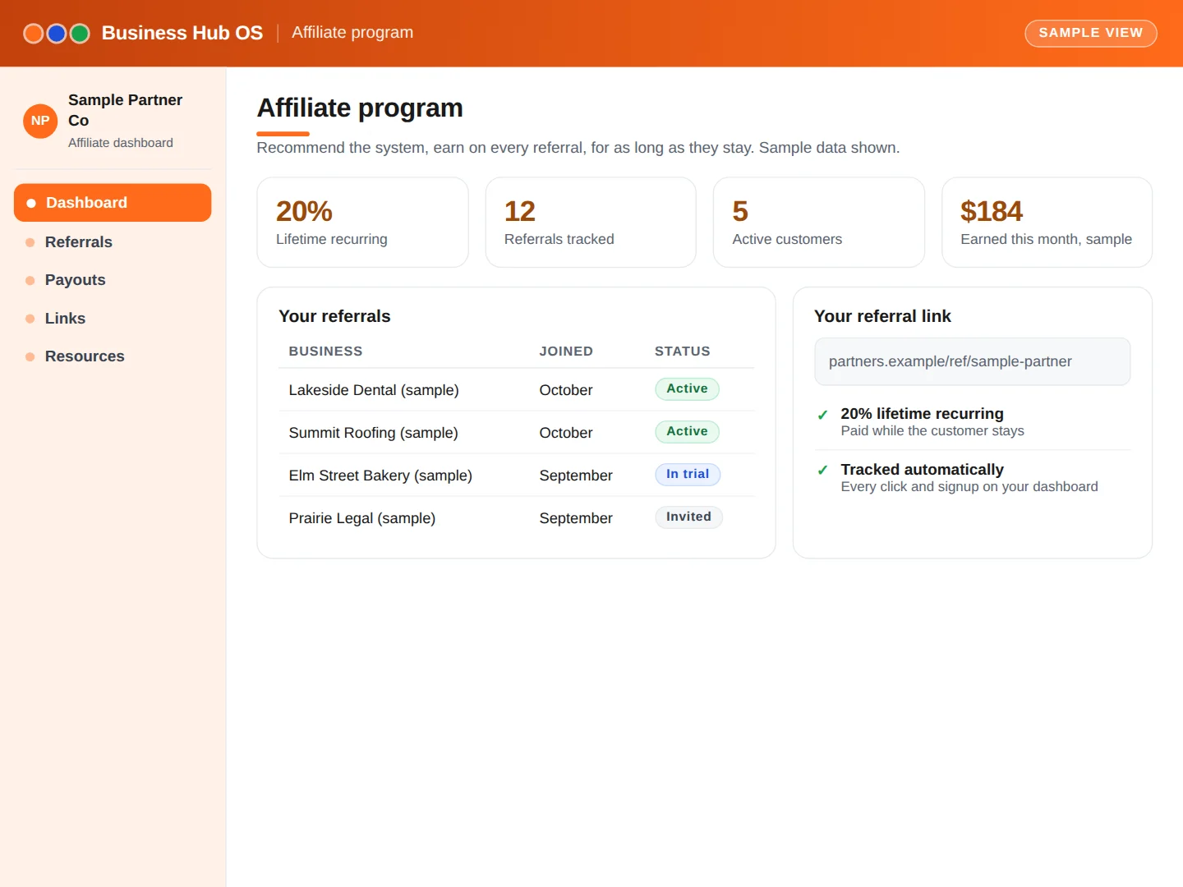This screenshot has width=1183, height=887.
Task: Click Active badge for Summit Roofing
Action: click(x=687, y=432)
